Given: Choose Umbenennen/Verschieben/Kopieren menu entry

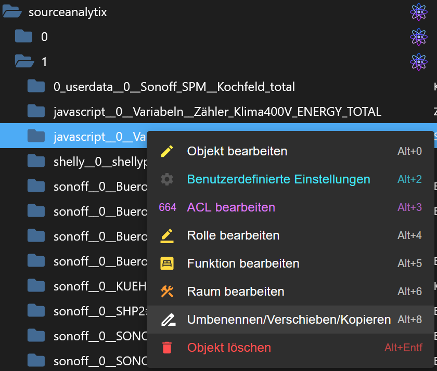Looking at the screenshot, I should [289, 320].
